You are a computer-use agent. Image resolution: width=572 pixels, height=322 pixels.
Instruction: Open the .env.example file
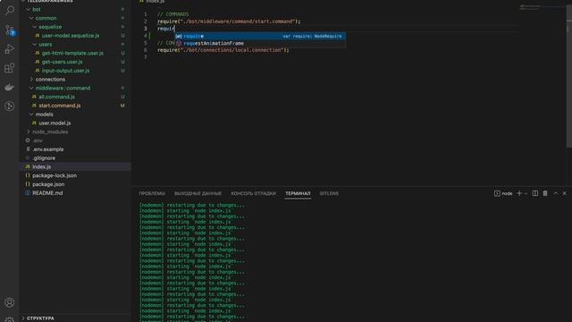pyautogui.click(x=47, y=149)
